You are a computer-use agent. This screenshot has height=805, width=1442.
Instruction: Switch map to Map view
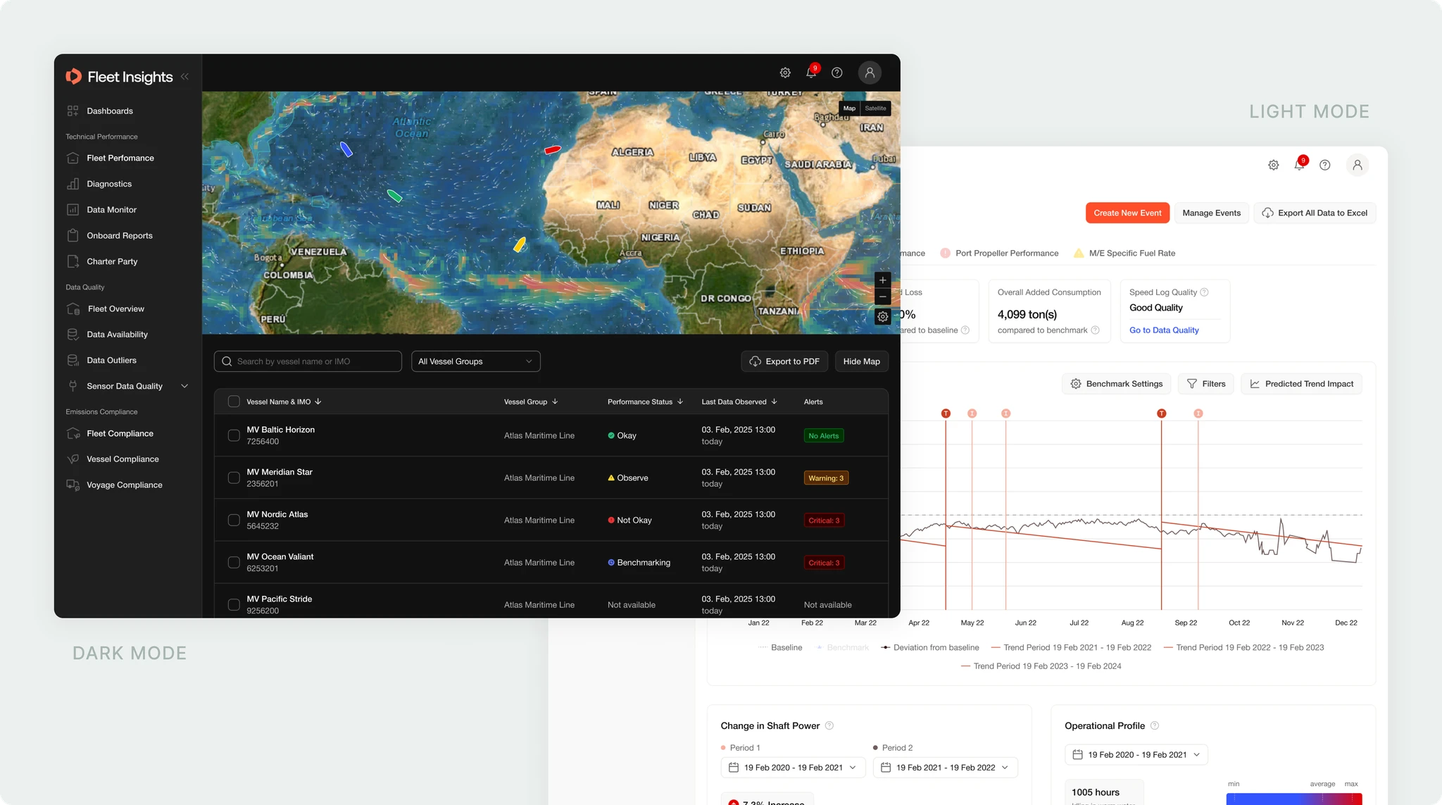849,108
